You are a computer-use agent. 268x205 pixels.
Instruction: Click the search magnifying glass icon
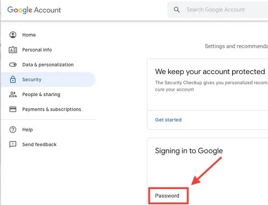pos(177,10)
